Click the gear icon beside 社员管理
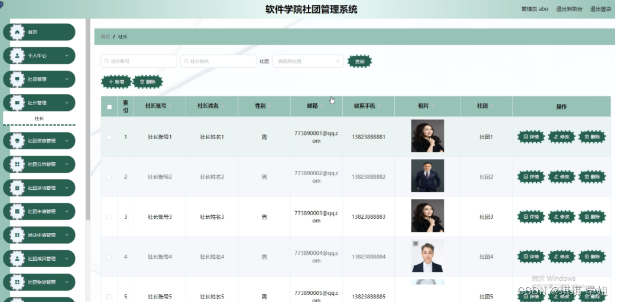 click(17, 79)
